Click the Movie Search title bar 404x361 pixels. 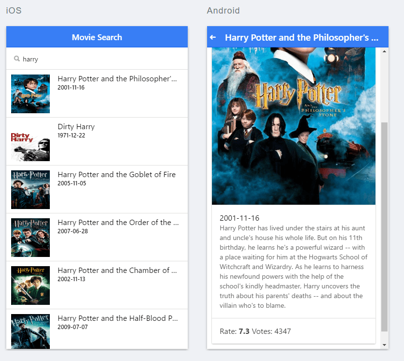pos(96,36)
